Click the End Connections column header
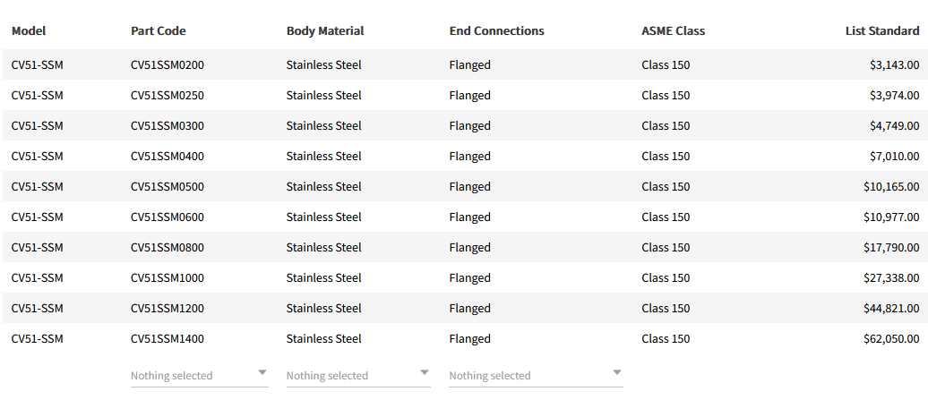Viewport: 928px width, 400px height. (496, 31)
